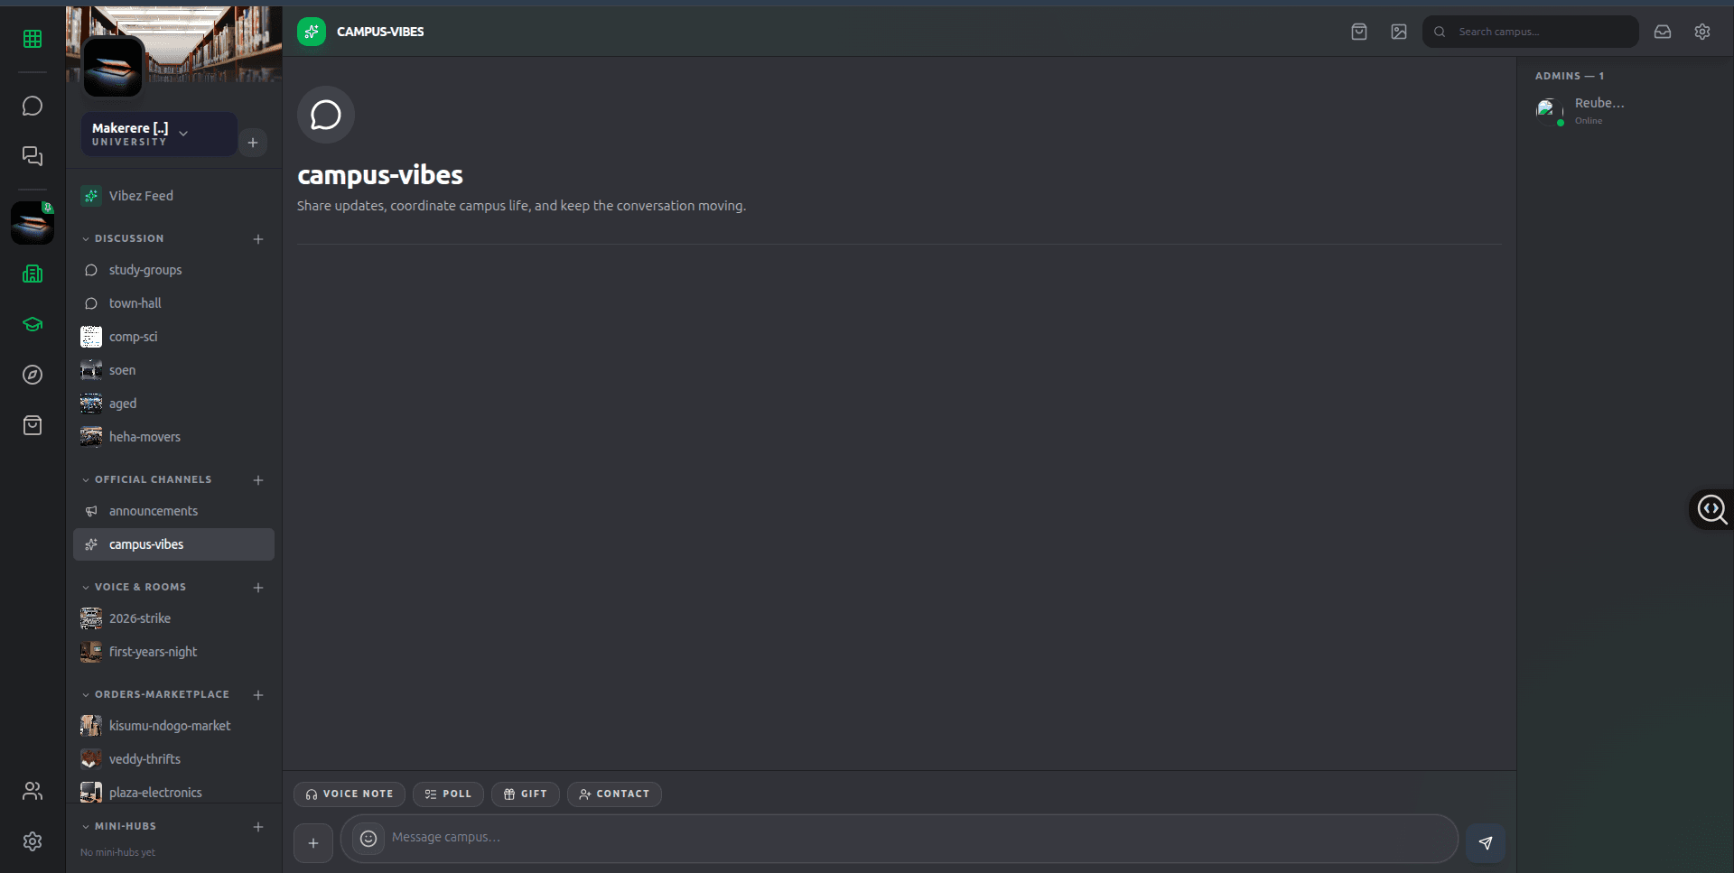Open the image gallery icon in header
The width and height of the screenshot is (1734, 873).
1399,32
